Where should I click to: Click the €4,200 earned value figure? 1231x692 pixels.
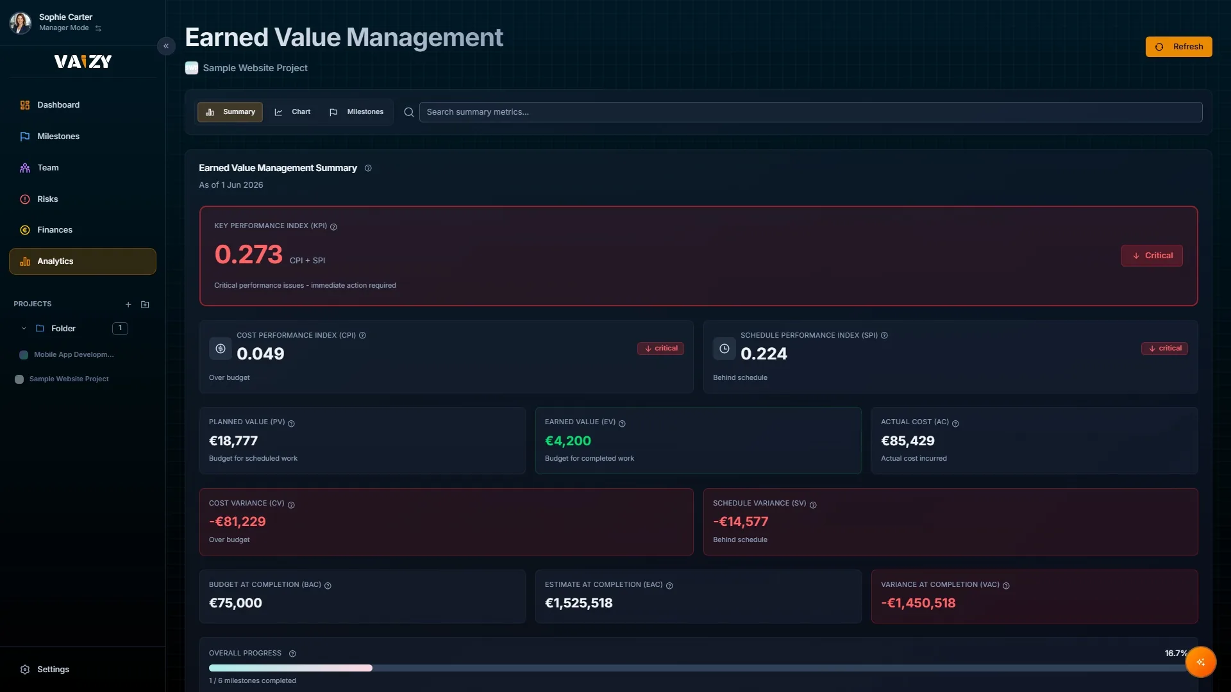[568, 441]
